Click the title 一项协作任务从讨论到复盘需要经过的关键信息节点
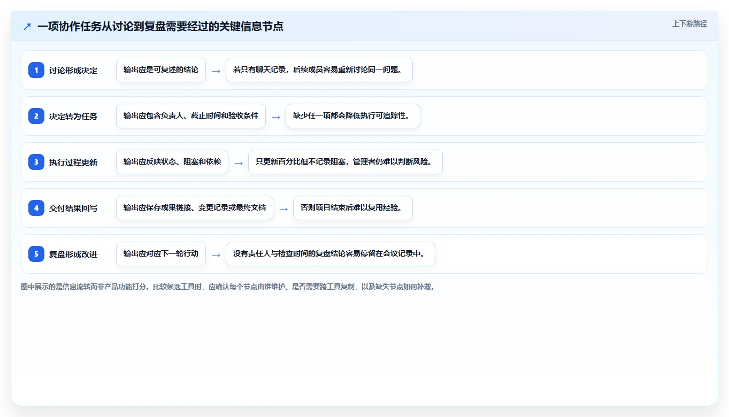The width and height of the screenshot is (729, 417). (x=160, y=26)
